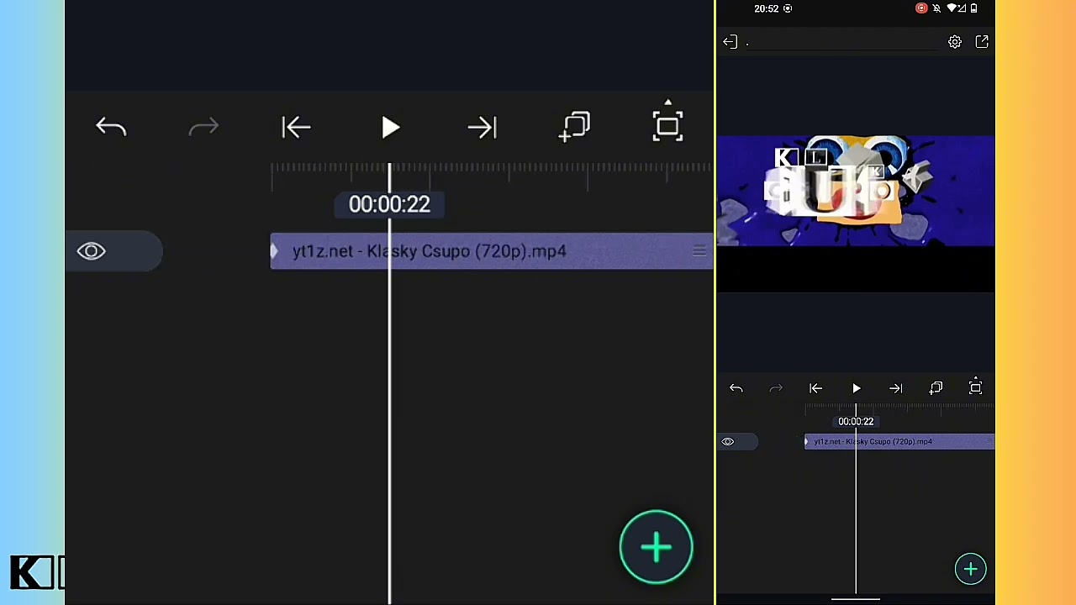The width and height of the screenshot is (1076, 605).
Task: Duplicate layer icon in zoomed panel
Action: click(x=575, y=127)
